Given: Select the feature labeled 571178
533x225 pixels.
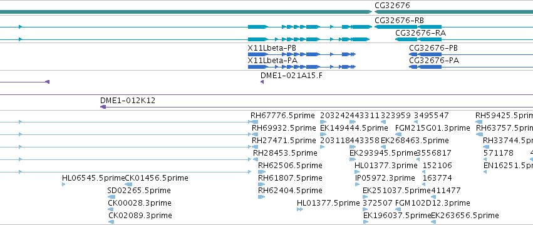Looking at the screenshot, I should click(499, 153).
